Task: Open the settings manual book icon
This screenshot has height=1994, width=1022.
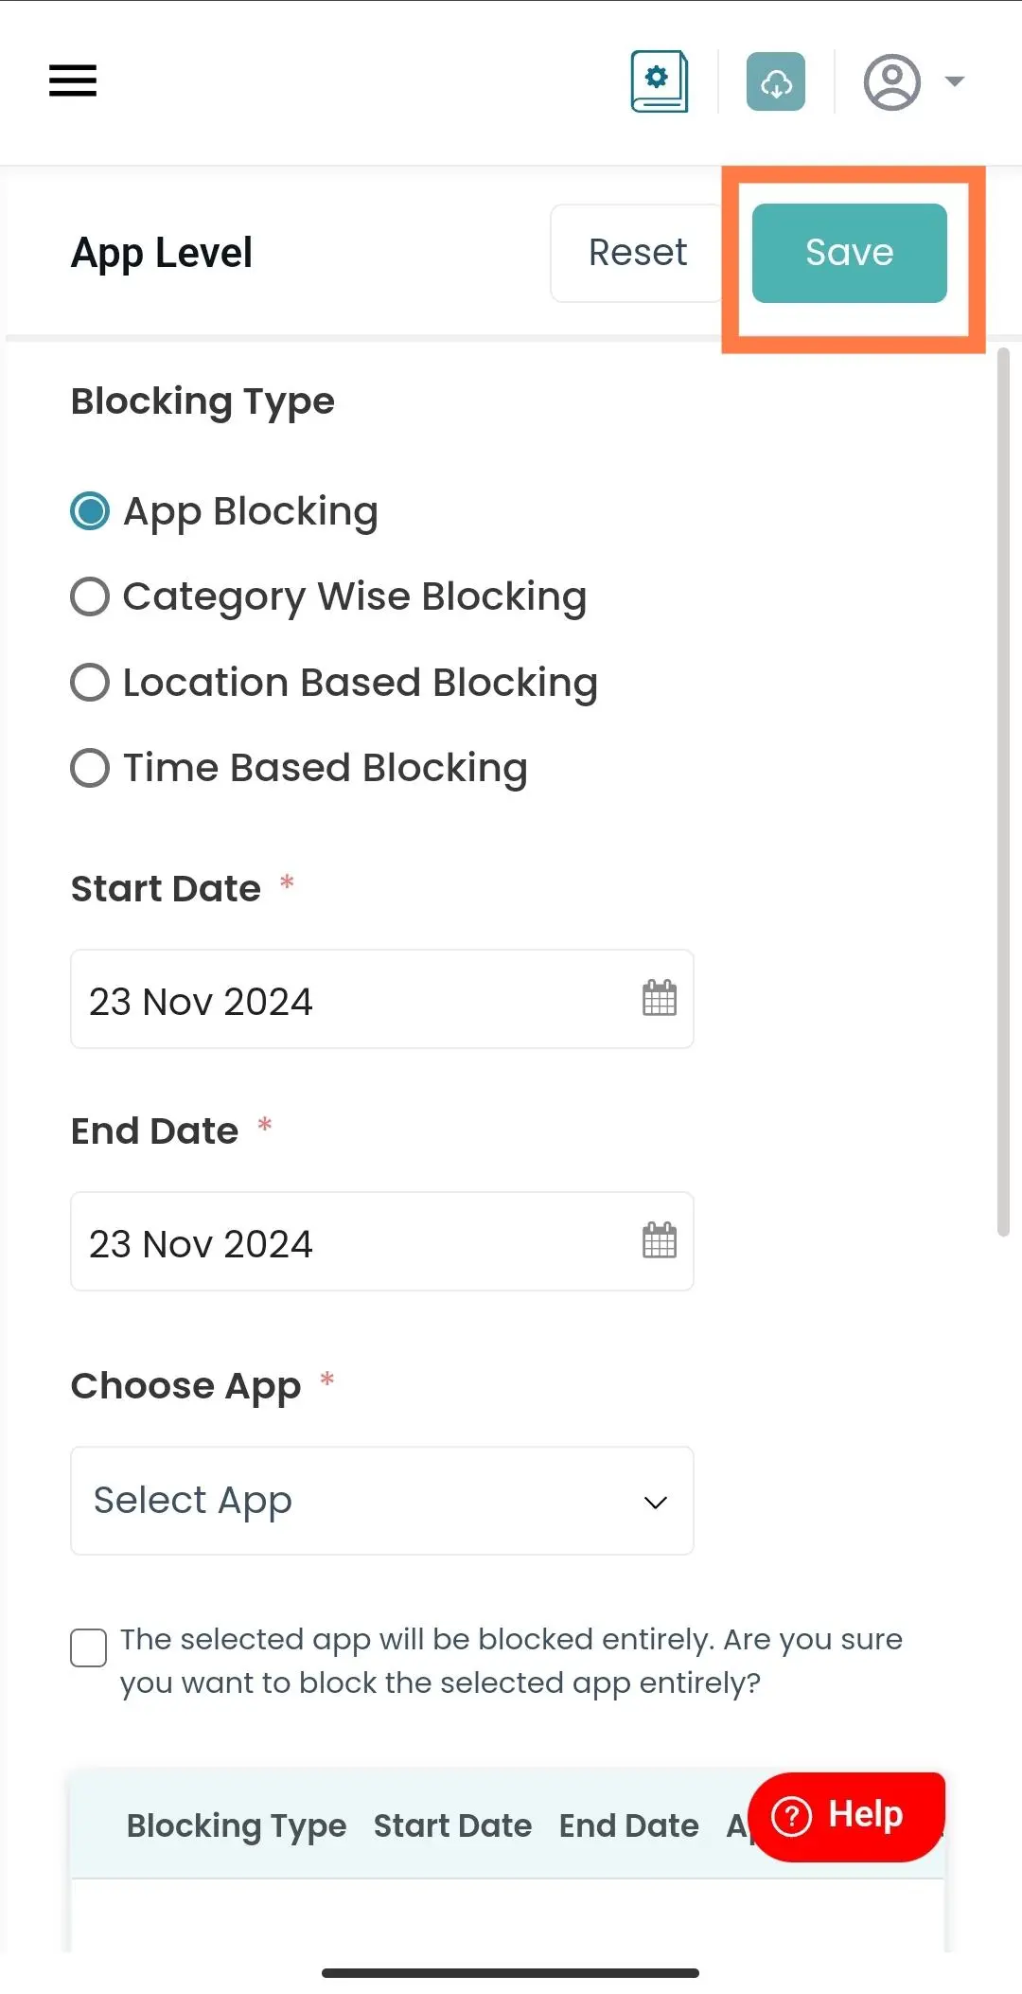Action: click(660, 81)
